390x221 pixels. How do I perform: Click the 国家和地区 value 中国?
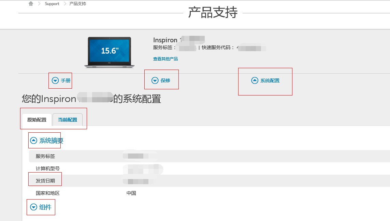click(130, 193)
